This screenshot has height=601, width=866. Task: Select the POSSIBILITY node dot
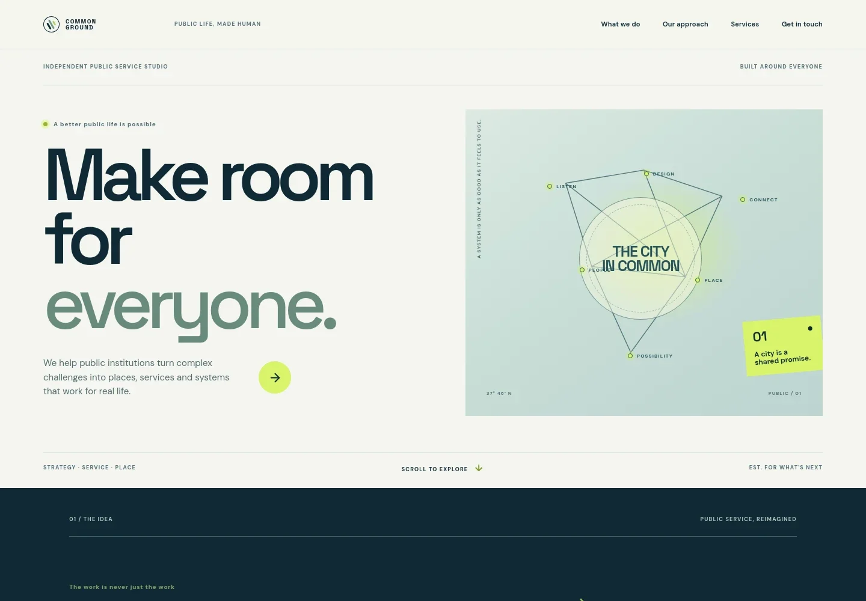point(630,356)
